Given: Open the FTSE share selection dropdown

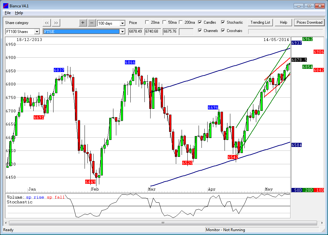Looking at the screenshot, I should tap(122, 32).
